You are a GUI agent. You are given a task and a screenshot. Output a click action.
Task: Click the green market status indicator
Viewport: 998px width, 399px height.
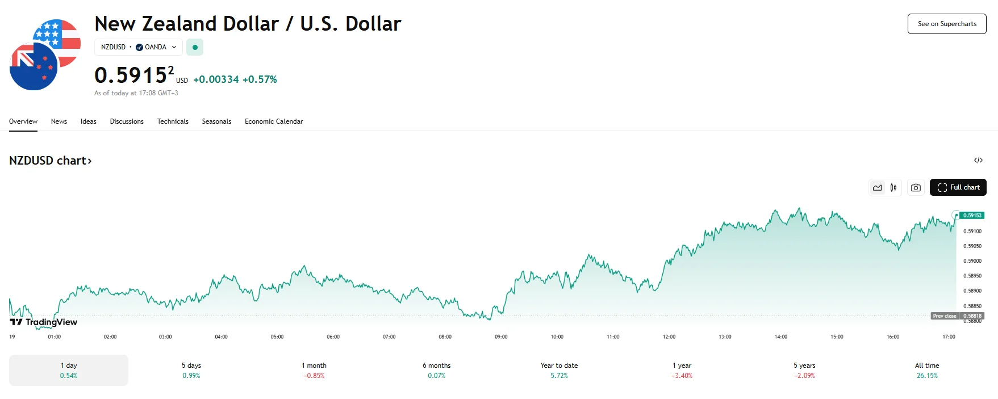(195, 47)
